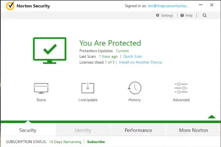Switch to the Identity tab

83,130
